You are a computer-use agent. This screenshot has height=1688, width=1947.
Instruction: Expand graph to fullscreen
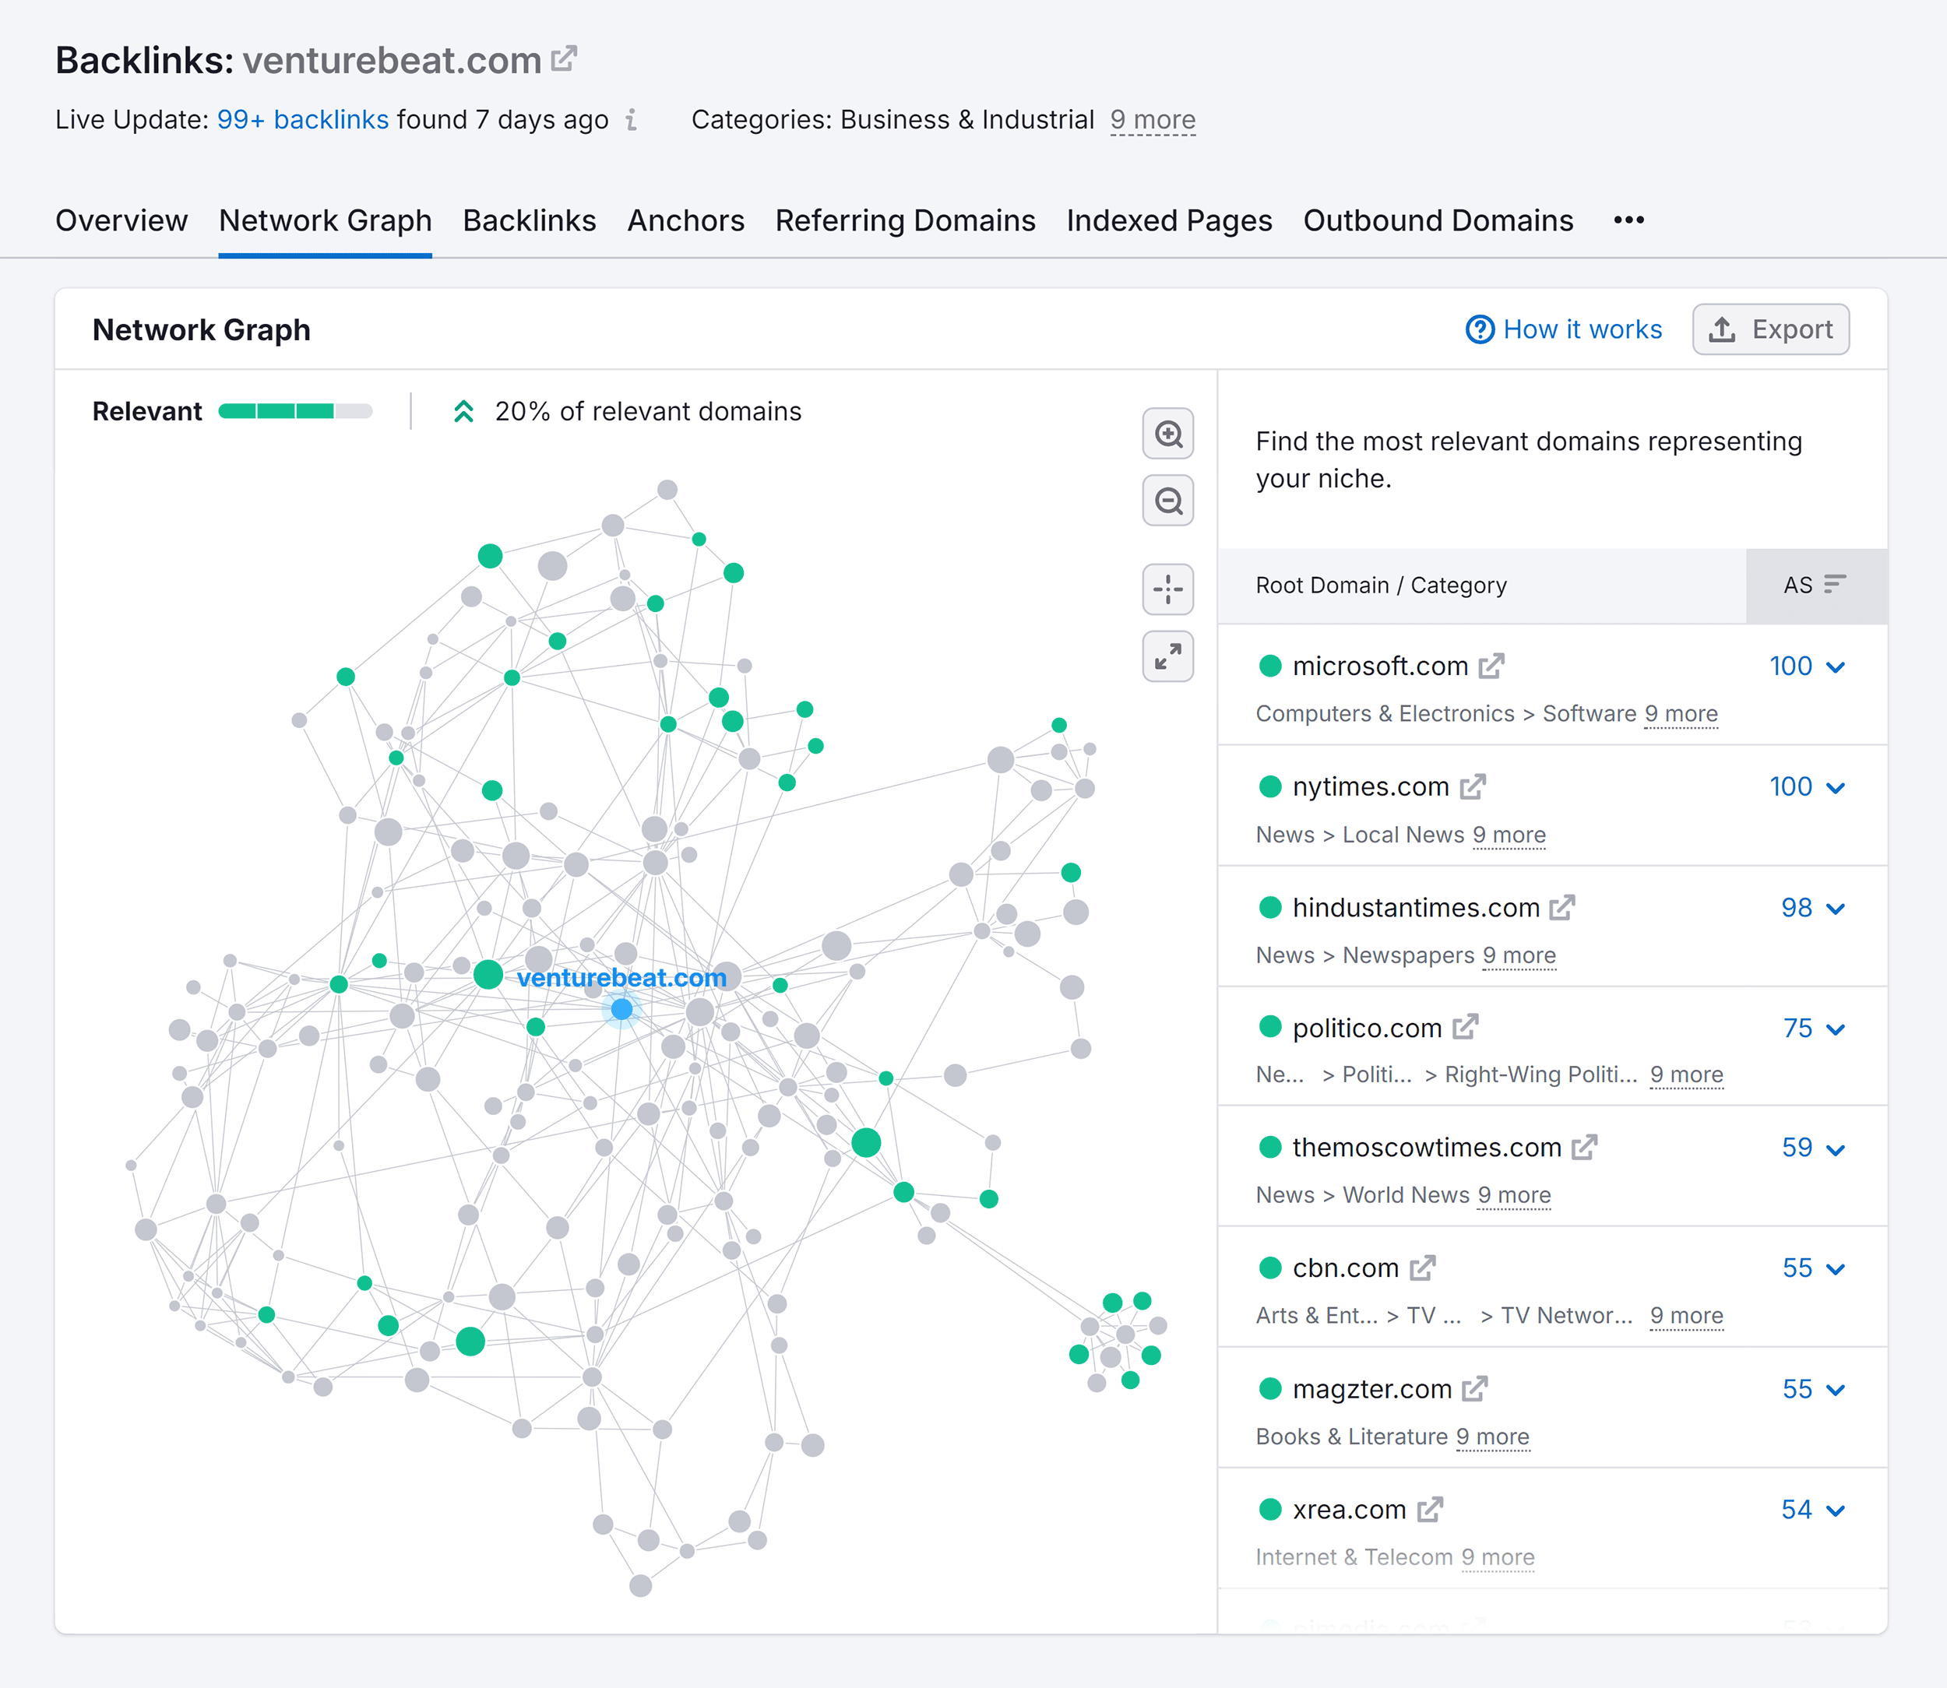click(x=1167, y=656)
